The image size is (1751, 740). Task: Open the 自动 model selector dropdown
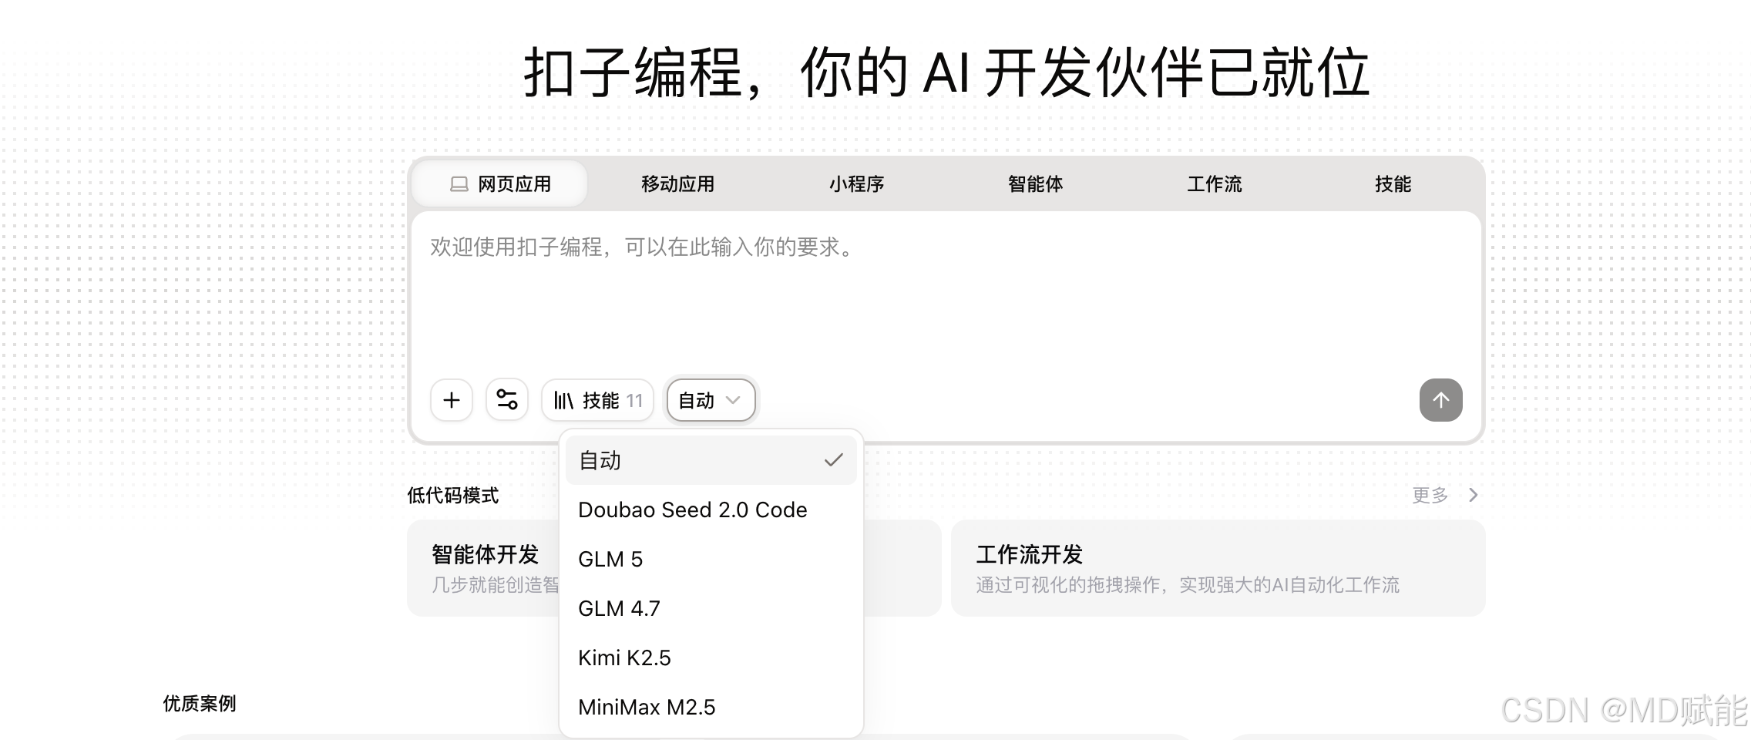710,400
